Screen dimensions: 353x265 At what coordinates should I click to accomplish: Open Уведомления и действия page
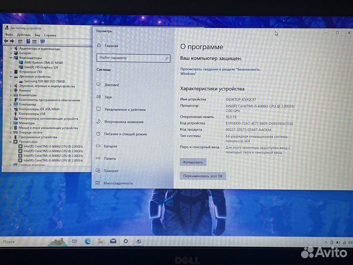tap(121, 109)
